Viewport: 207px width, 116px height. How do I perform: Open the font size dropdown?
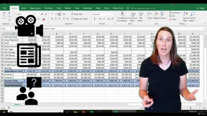(x=39, y=14)
